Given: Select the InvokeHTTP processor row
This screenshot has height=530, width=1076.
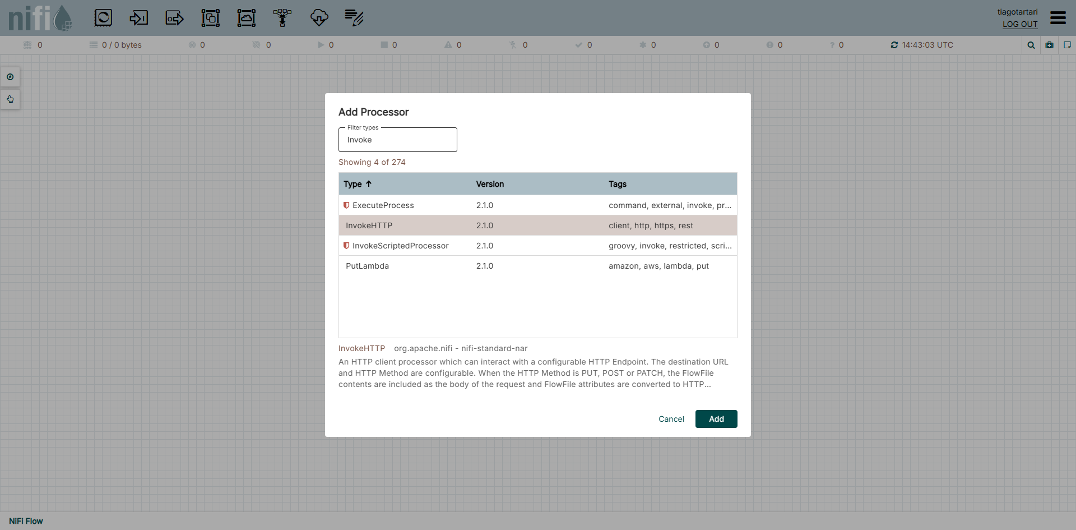Looking at the screenshot, I should click(x=538, y=225).
